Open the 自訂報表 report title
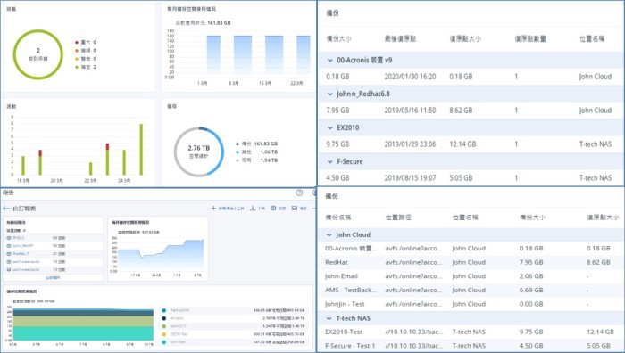625x353 pixels. tap(24, 209)
